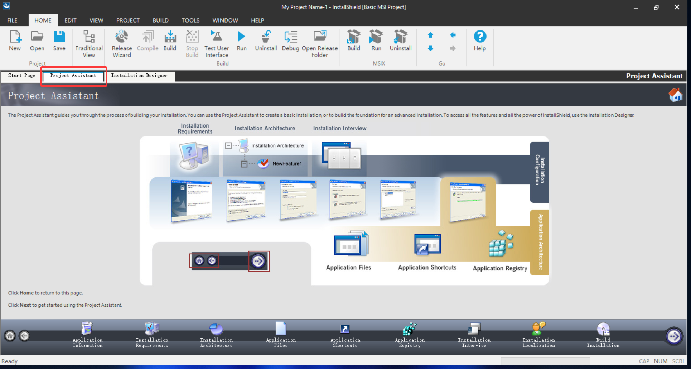Click the Application Shortcuts diagram icon
Image resolution: width=691 pixels, height=369 pixels.
tap(427, 245)
